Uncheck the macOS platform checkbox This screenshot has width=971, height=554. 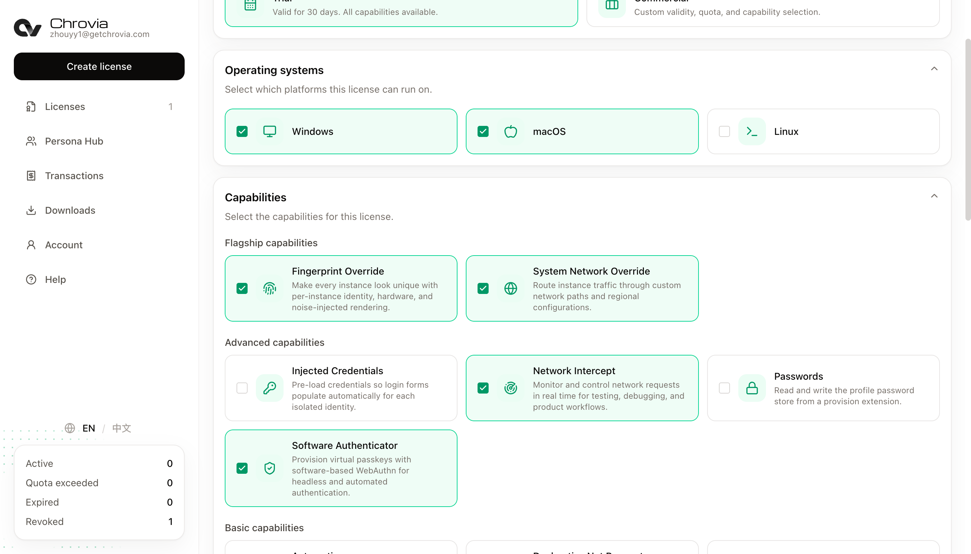point(483,131)
